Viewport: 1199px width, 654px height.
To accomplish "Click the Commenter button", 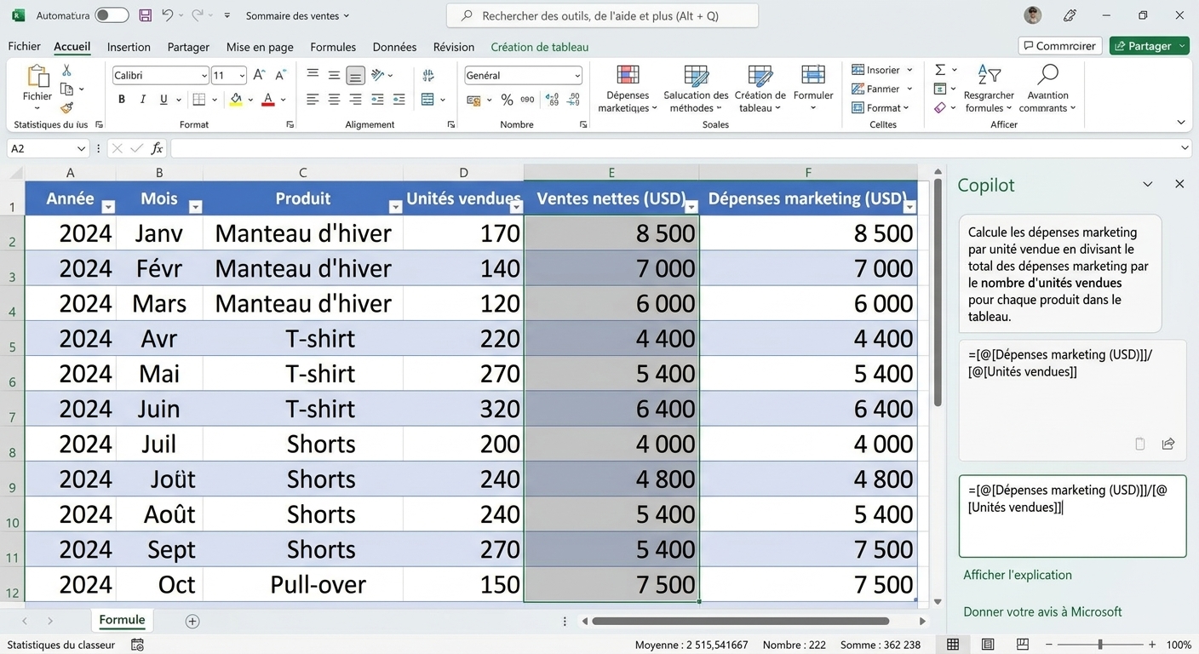I will pyautogui.click(x=1059, y=46).
